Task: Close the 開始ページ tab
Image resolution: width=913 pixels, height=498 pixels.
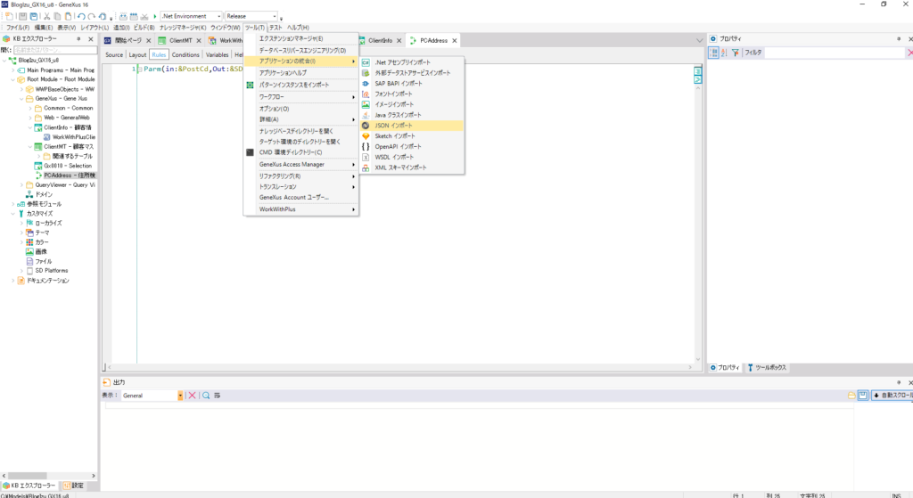Action: [149, 40]
